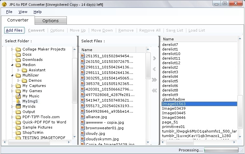Screen dimensions: 245x154
Task: Collapse the Medion folder
Action: click(12, 65)
